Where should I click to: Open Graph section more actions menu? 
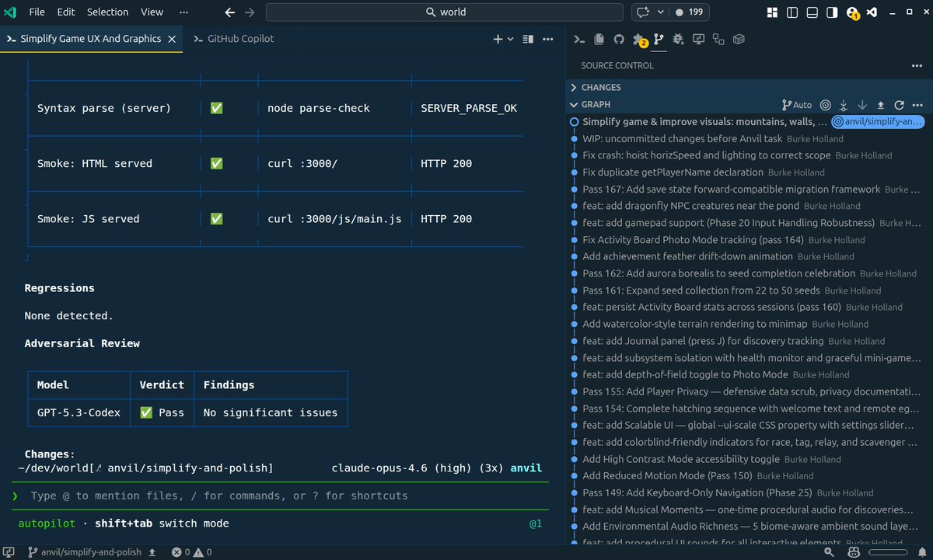point(917,105)
